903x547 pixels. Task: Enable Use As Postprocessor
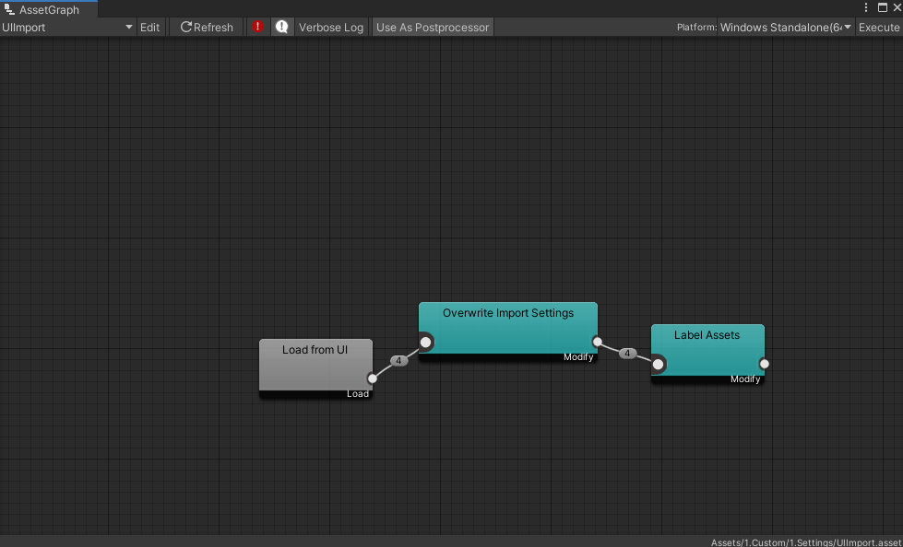click(x=433, y=27)
